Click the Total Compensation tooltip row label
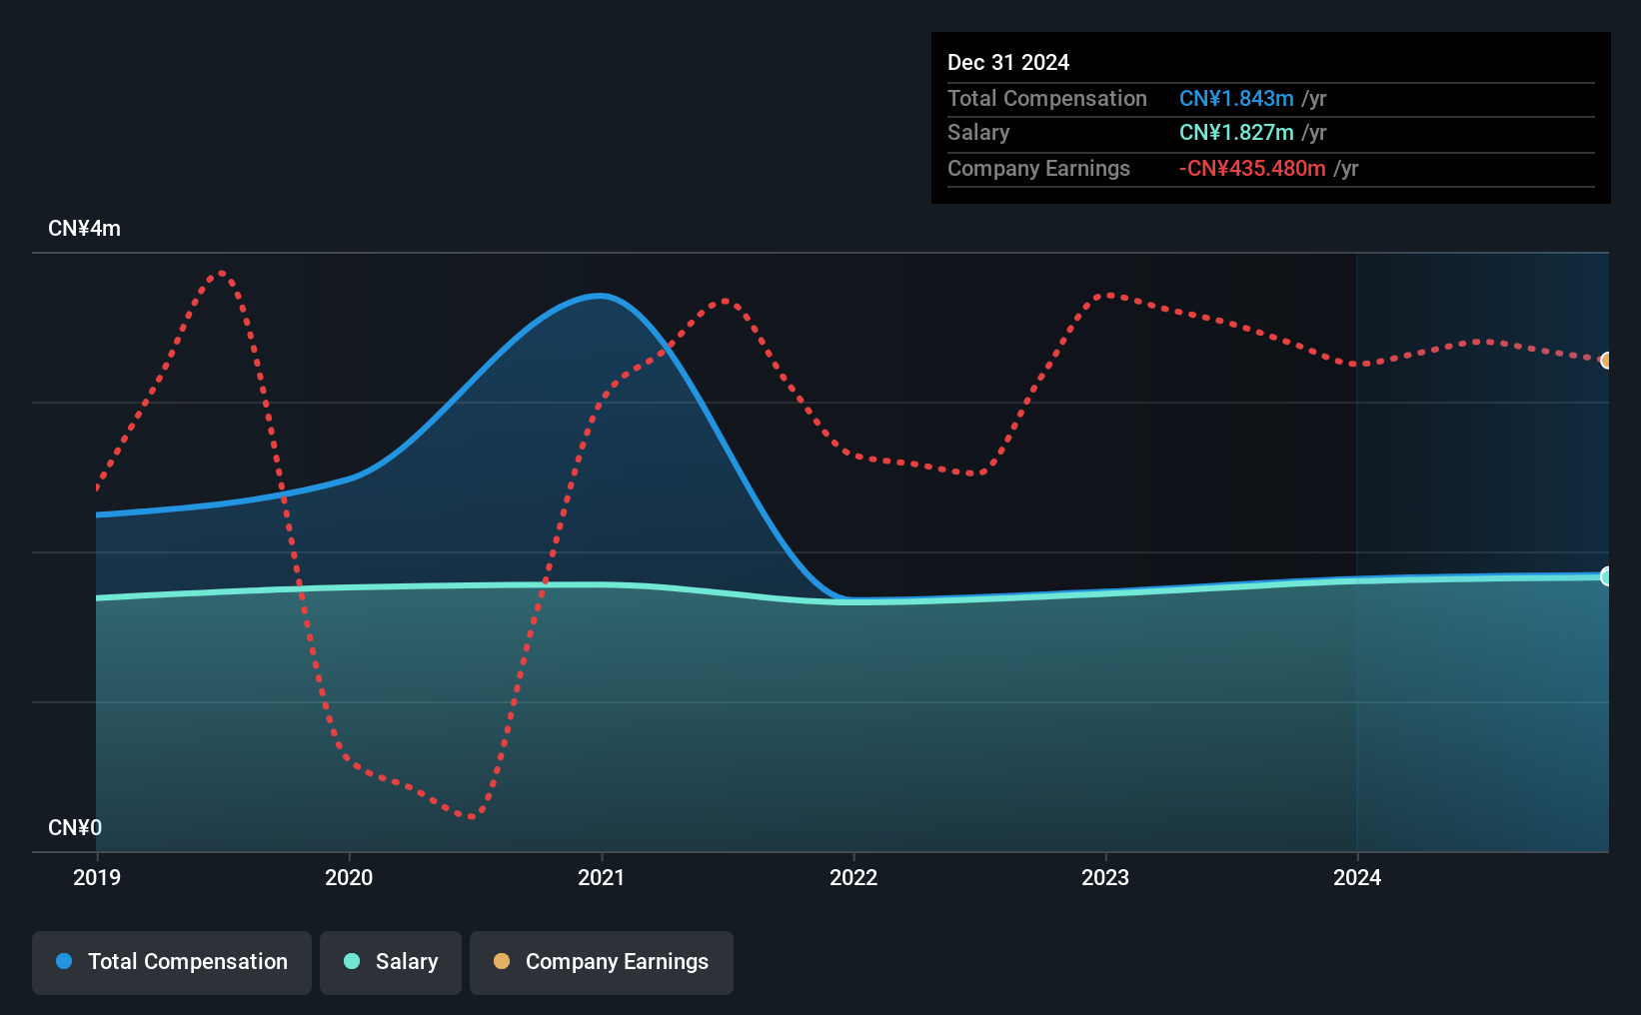The image size is (1641, 1015). pos(1047,99)
